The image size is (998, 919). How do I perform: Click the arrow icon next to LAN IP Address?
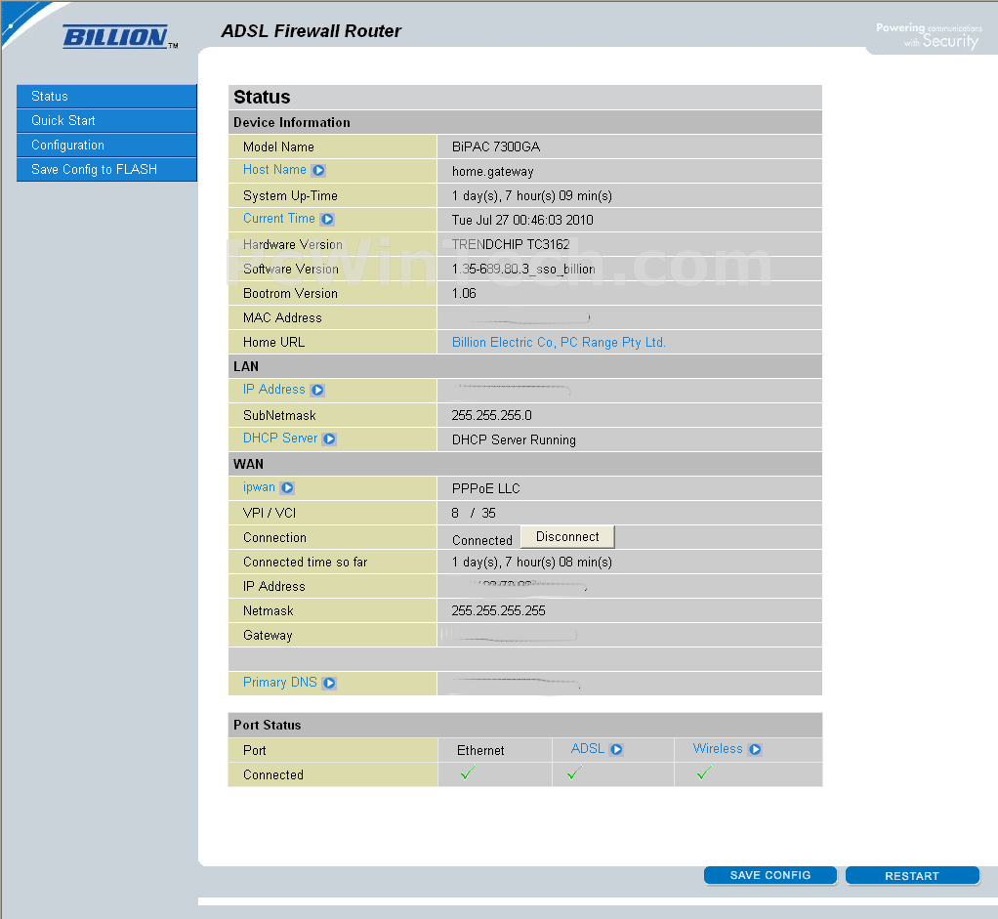pos(317,390)
